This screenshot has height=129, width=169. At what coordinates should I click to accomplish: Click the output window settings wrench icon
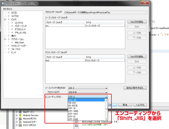pyautogui.click(x=76, y=125)
